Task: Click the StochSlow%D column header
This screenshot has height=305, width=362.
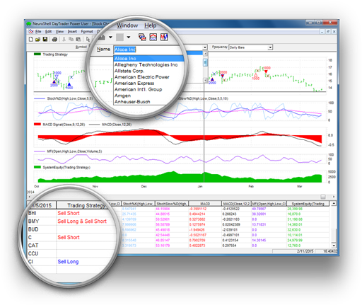Action: pyautogui.click(x=172, y=204)
